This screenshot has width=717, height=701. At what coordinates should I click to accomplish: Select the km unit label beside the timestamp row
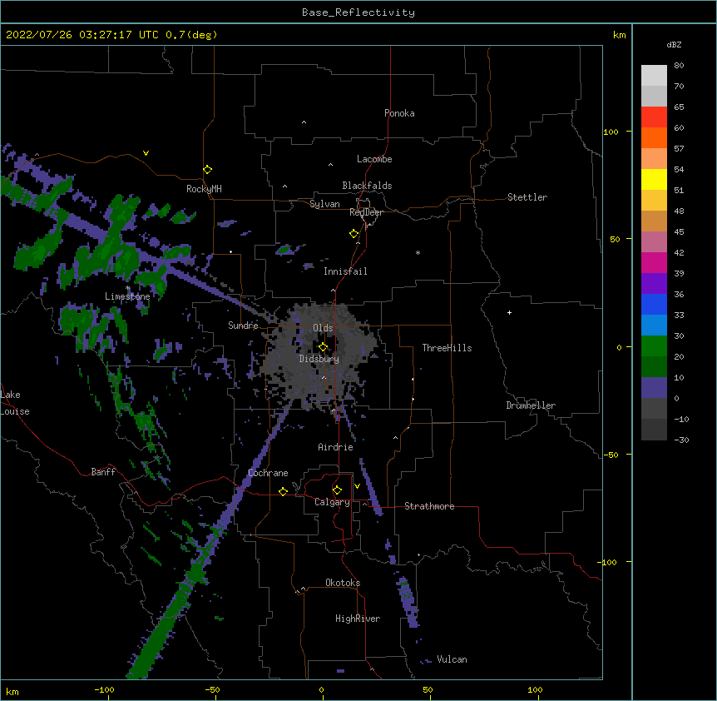(619, 35)
